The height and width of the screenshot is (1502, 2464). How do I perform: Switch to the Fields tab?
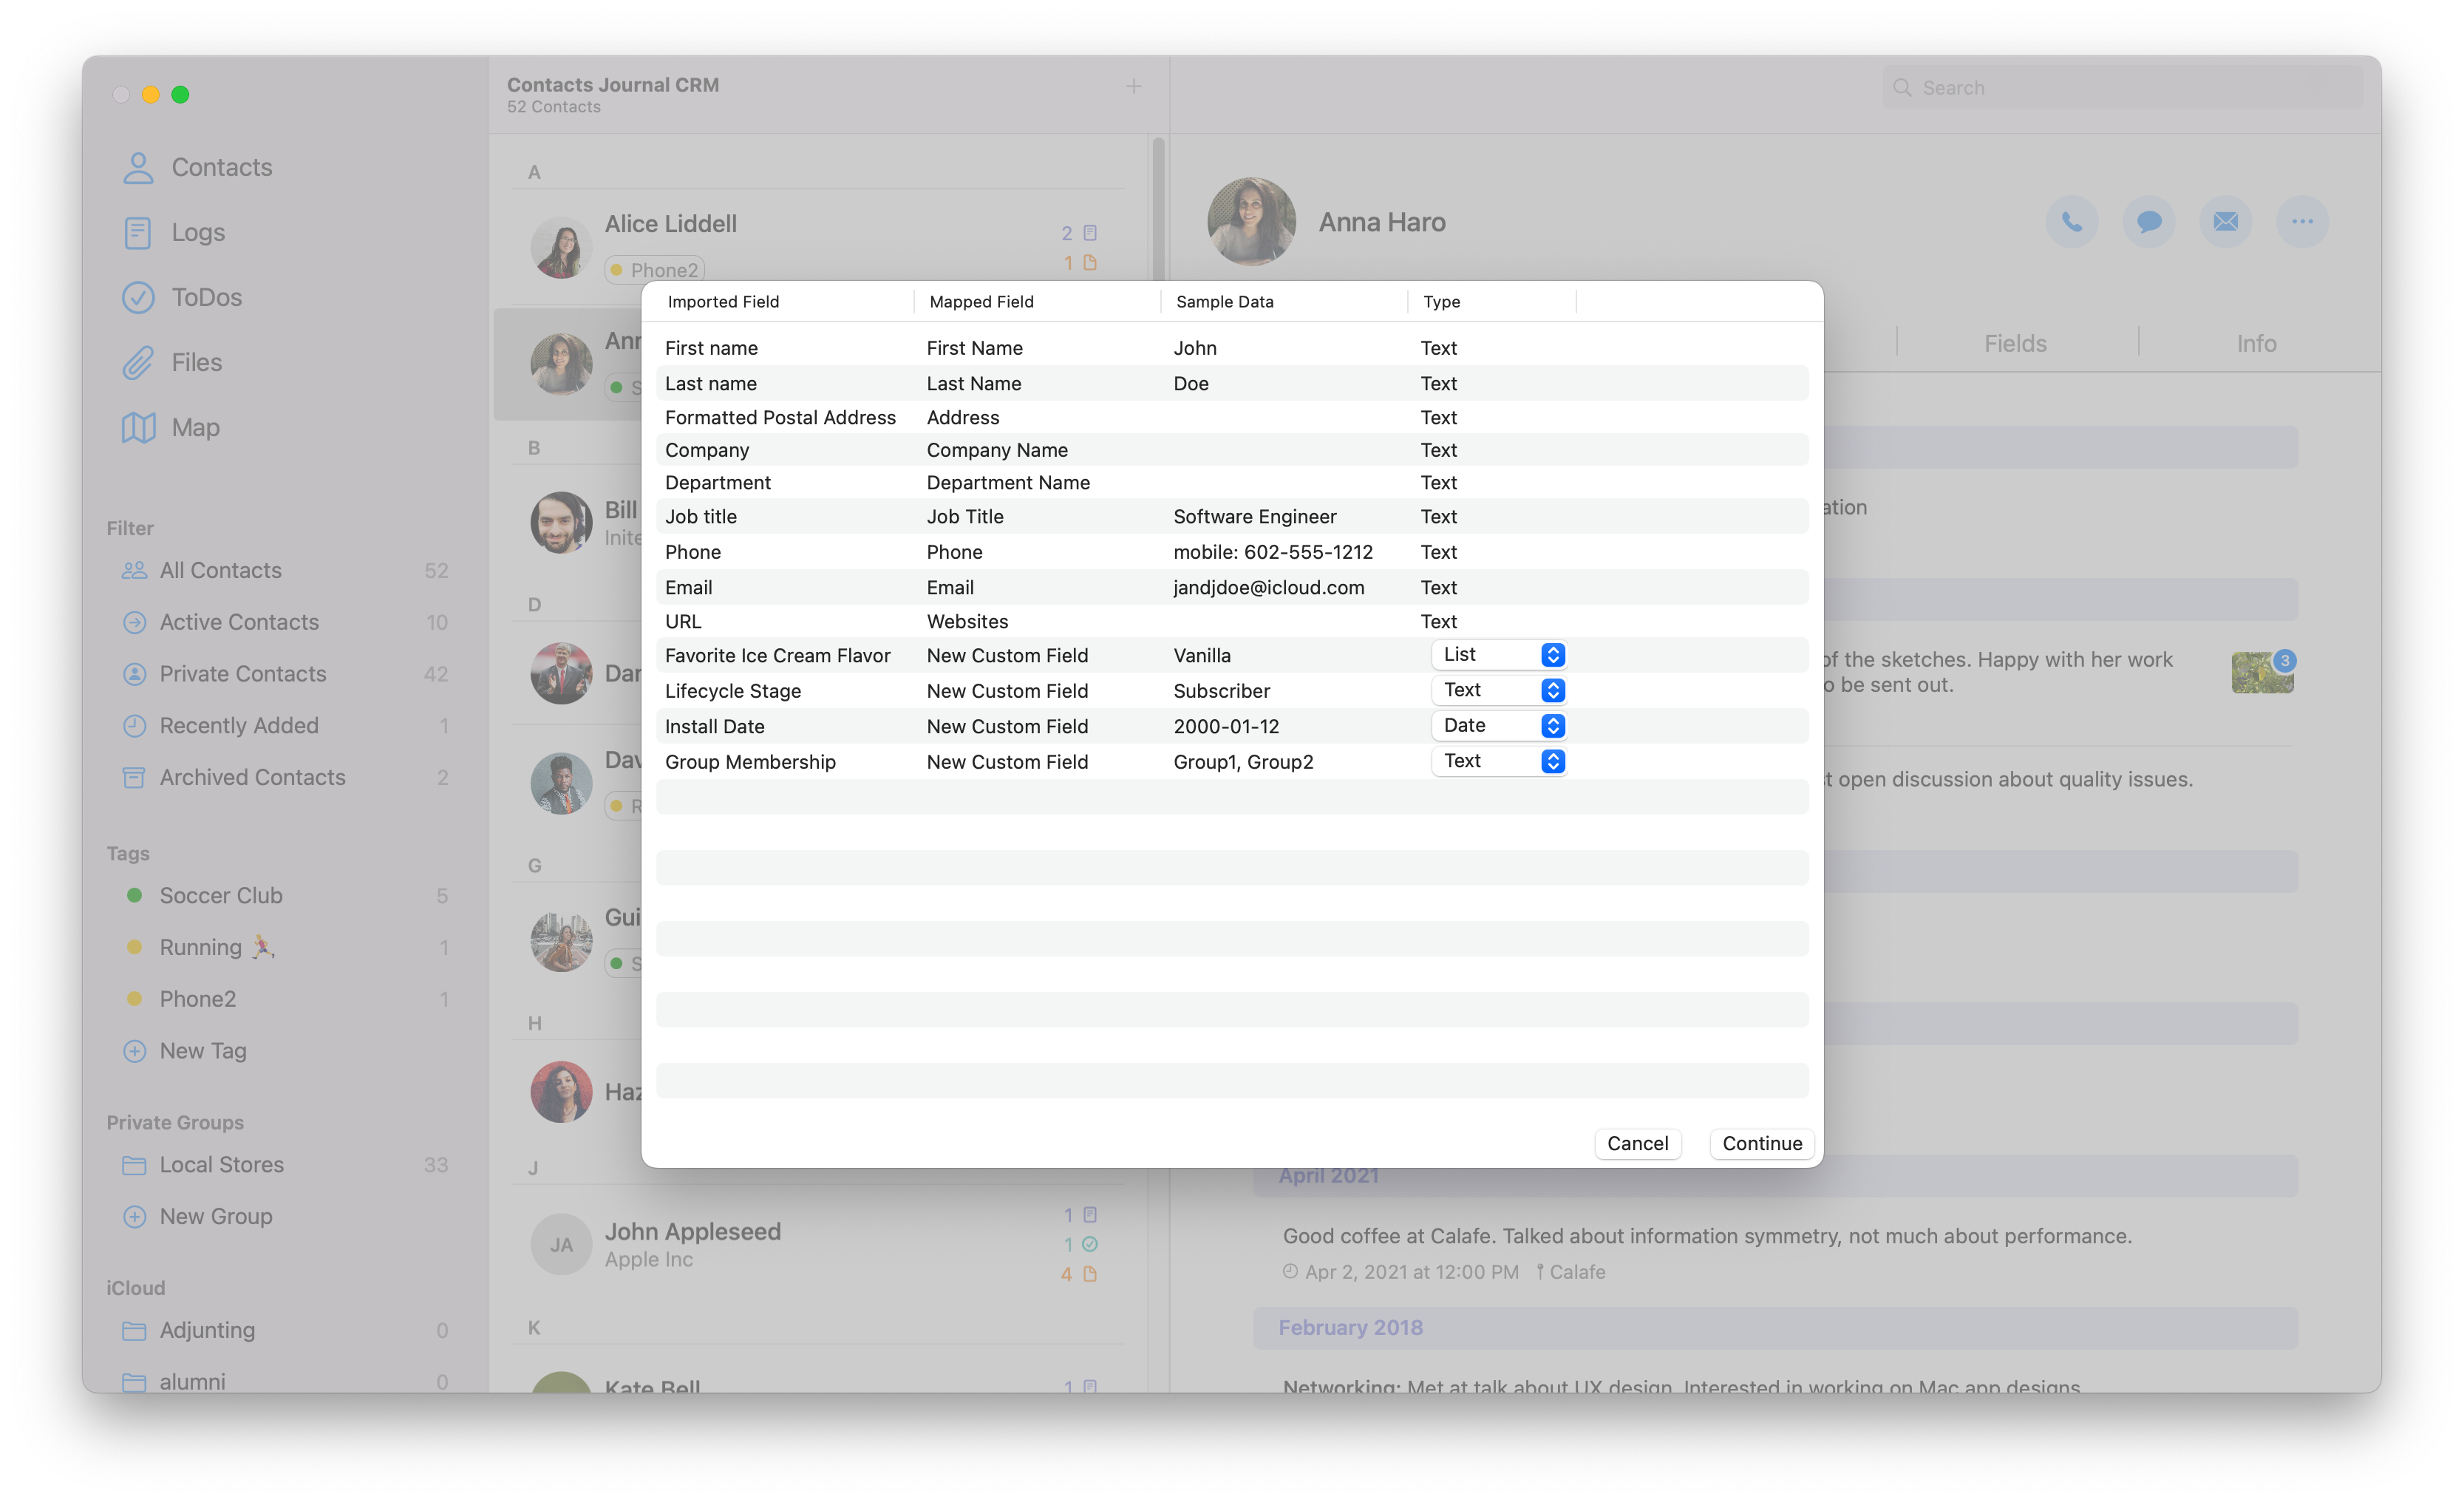[x=2015, y=344]
